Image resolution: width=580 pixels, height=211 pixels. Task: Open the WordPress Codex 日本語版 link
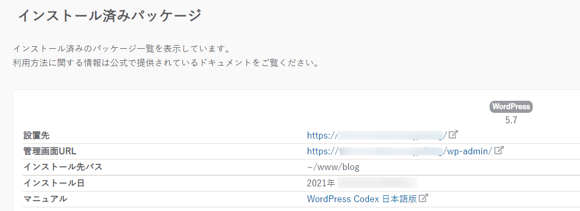(362, 199)
